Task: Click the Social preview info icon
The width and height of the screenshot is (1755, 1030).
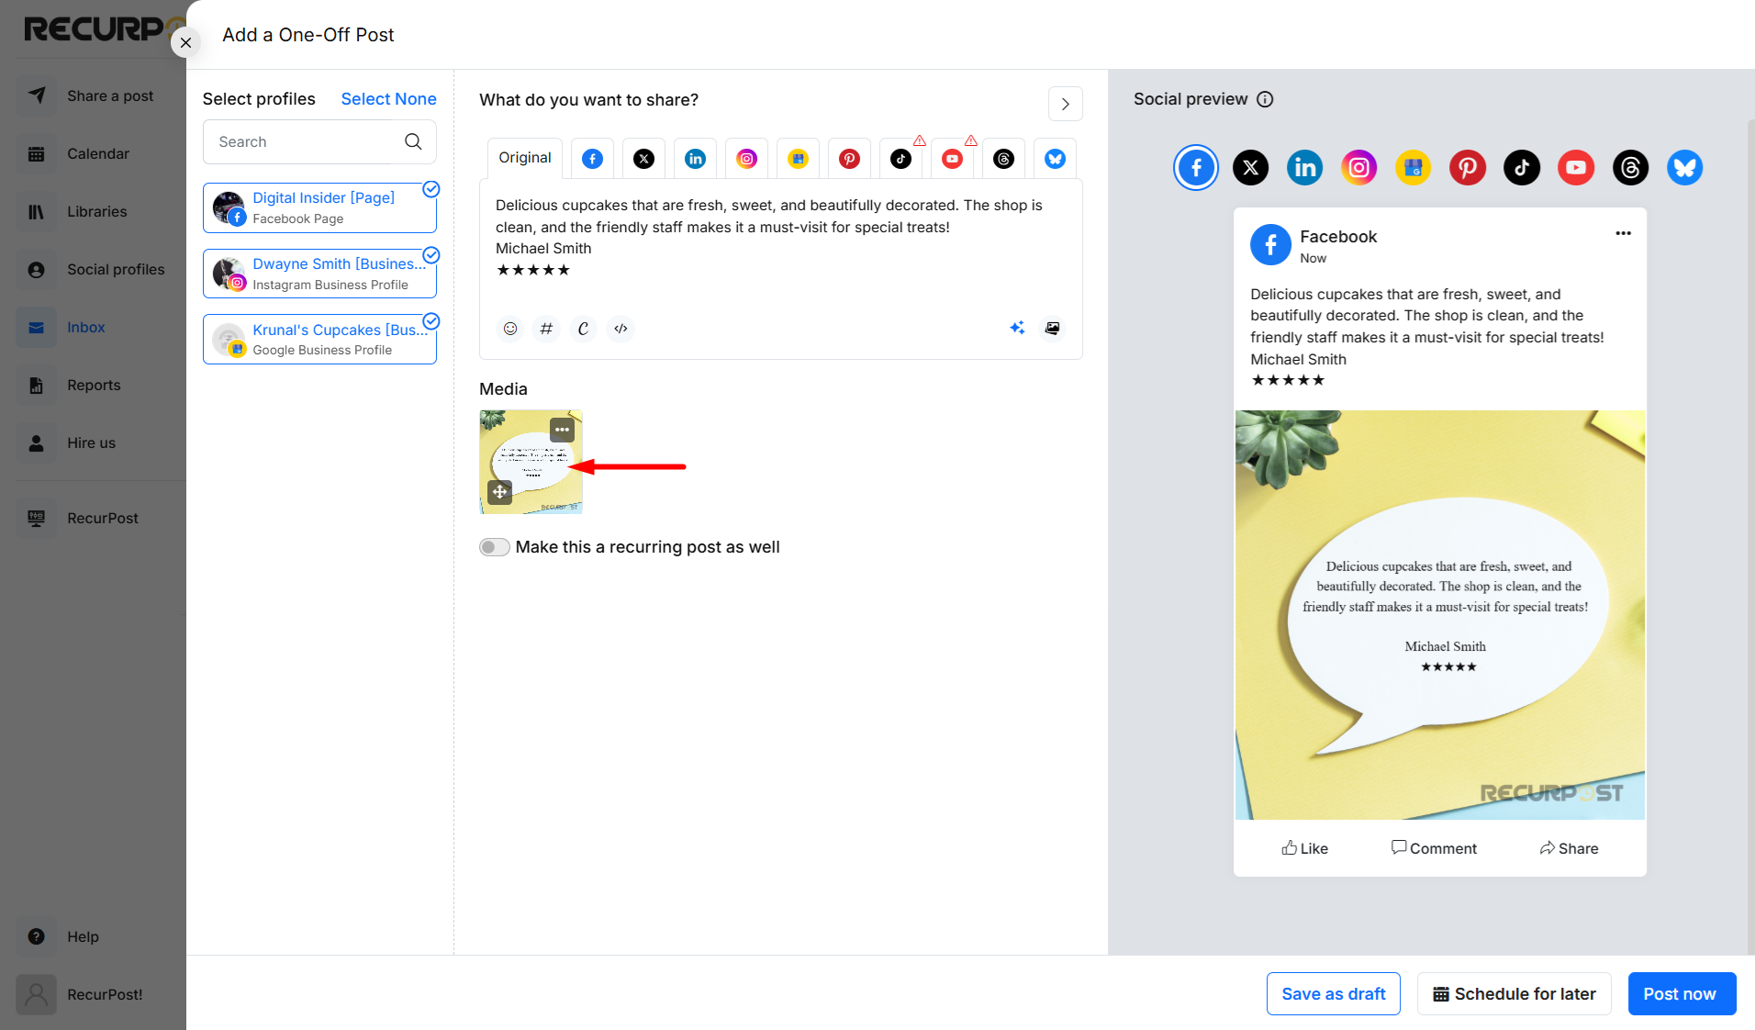Action: tap(1265, 99)
